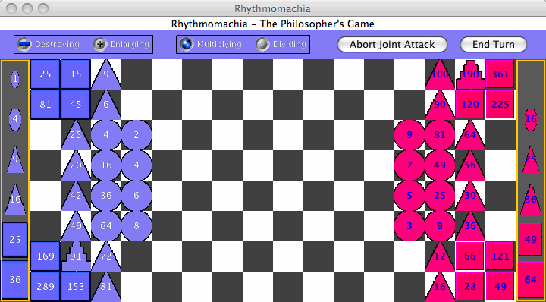Select the blue pyramid piece 91

pos(76,256)
